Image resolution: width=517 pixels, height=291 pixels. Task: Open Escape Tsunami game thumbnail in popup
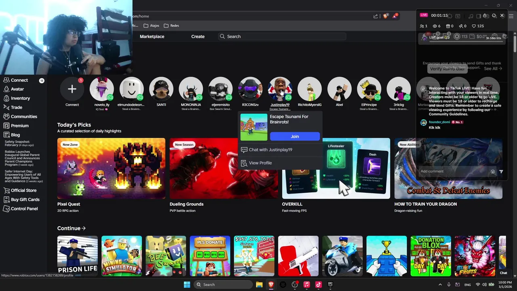click(x=254, y=127)
